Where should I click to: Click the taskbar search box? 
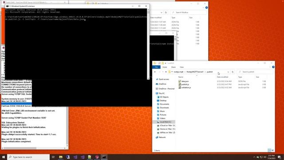(28, 157)
